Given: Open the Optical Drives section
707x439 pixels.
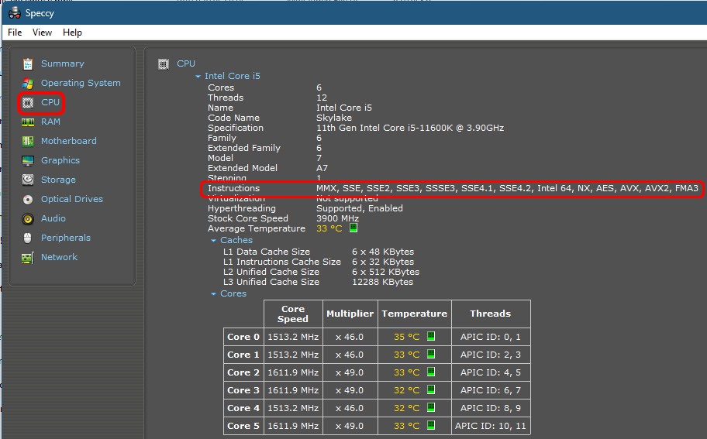Looking at the screenshot, I should (71, 200).
